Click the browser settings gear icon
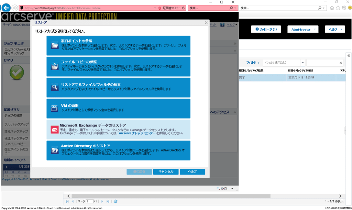This screenshot has height=210, width=352. (x=344, y=8)
